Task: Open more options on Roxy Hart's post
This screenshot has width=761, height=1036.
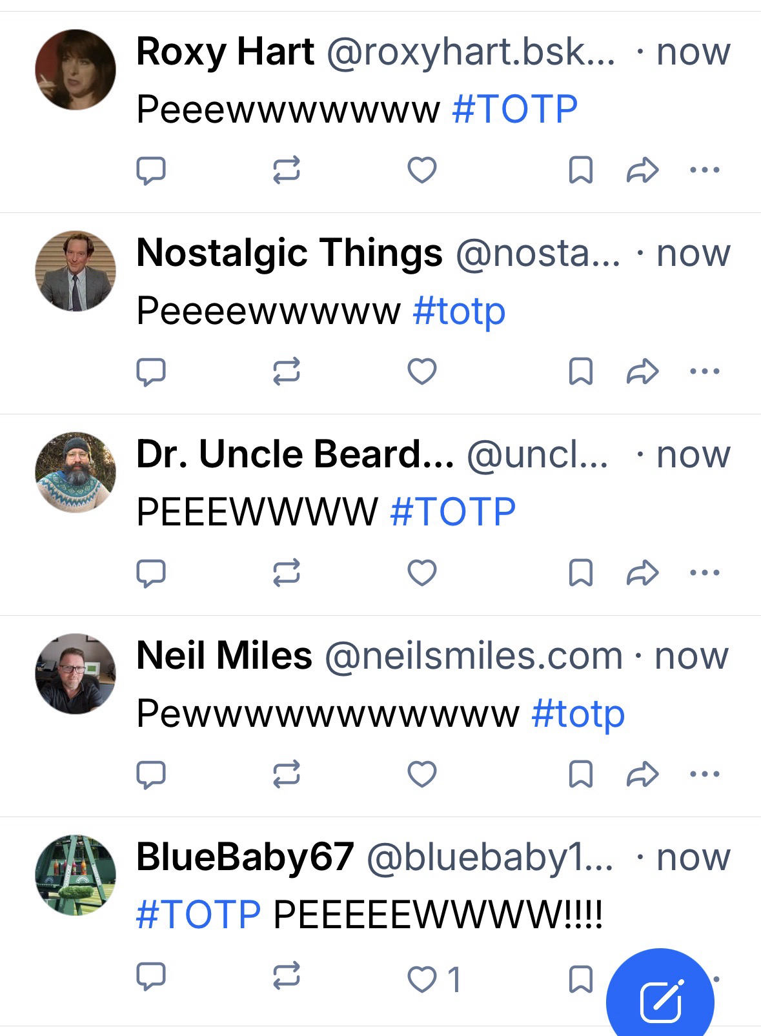Action: pos(704,170)
